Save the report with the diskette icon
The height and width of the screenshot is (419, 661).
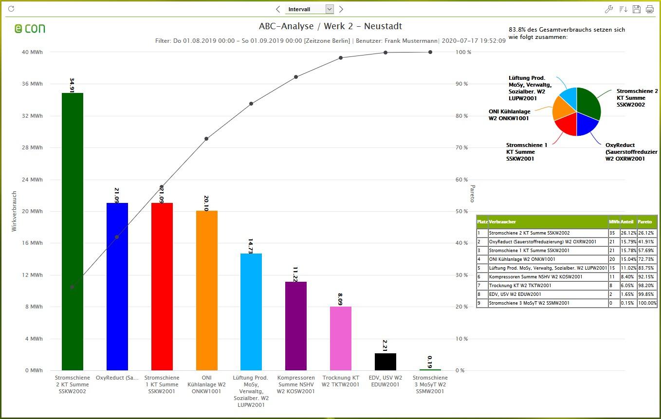[x=636, y=9]
